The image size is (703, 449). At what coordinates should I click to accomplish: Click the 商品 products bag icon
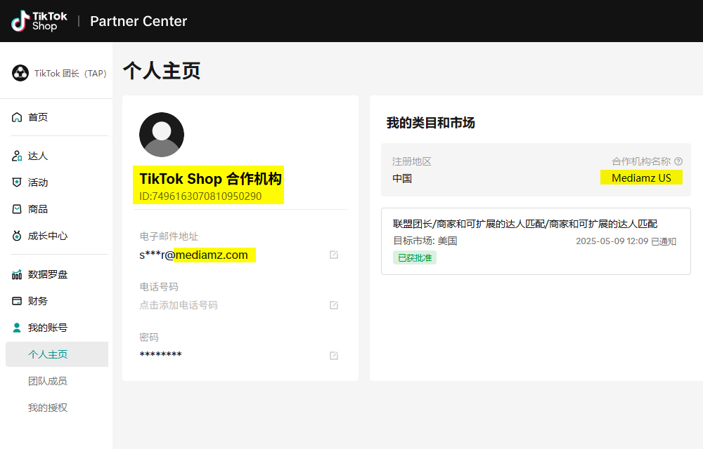pos(17,209)
